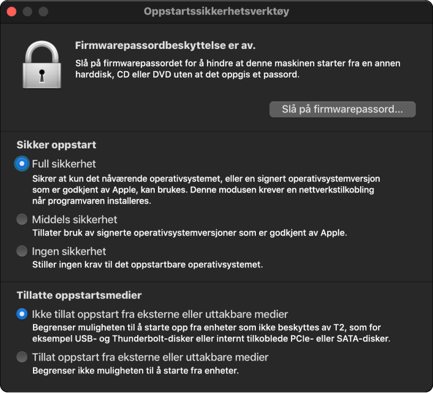Image resolution: width=433 pixels, height=393 pixels.
Task: Select the Full sikkerhet radio button
Action: [x=21, y=164]
